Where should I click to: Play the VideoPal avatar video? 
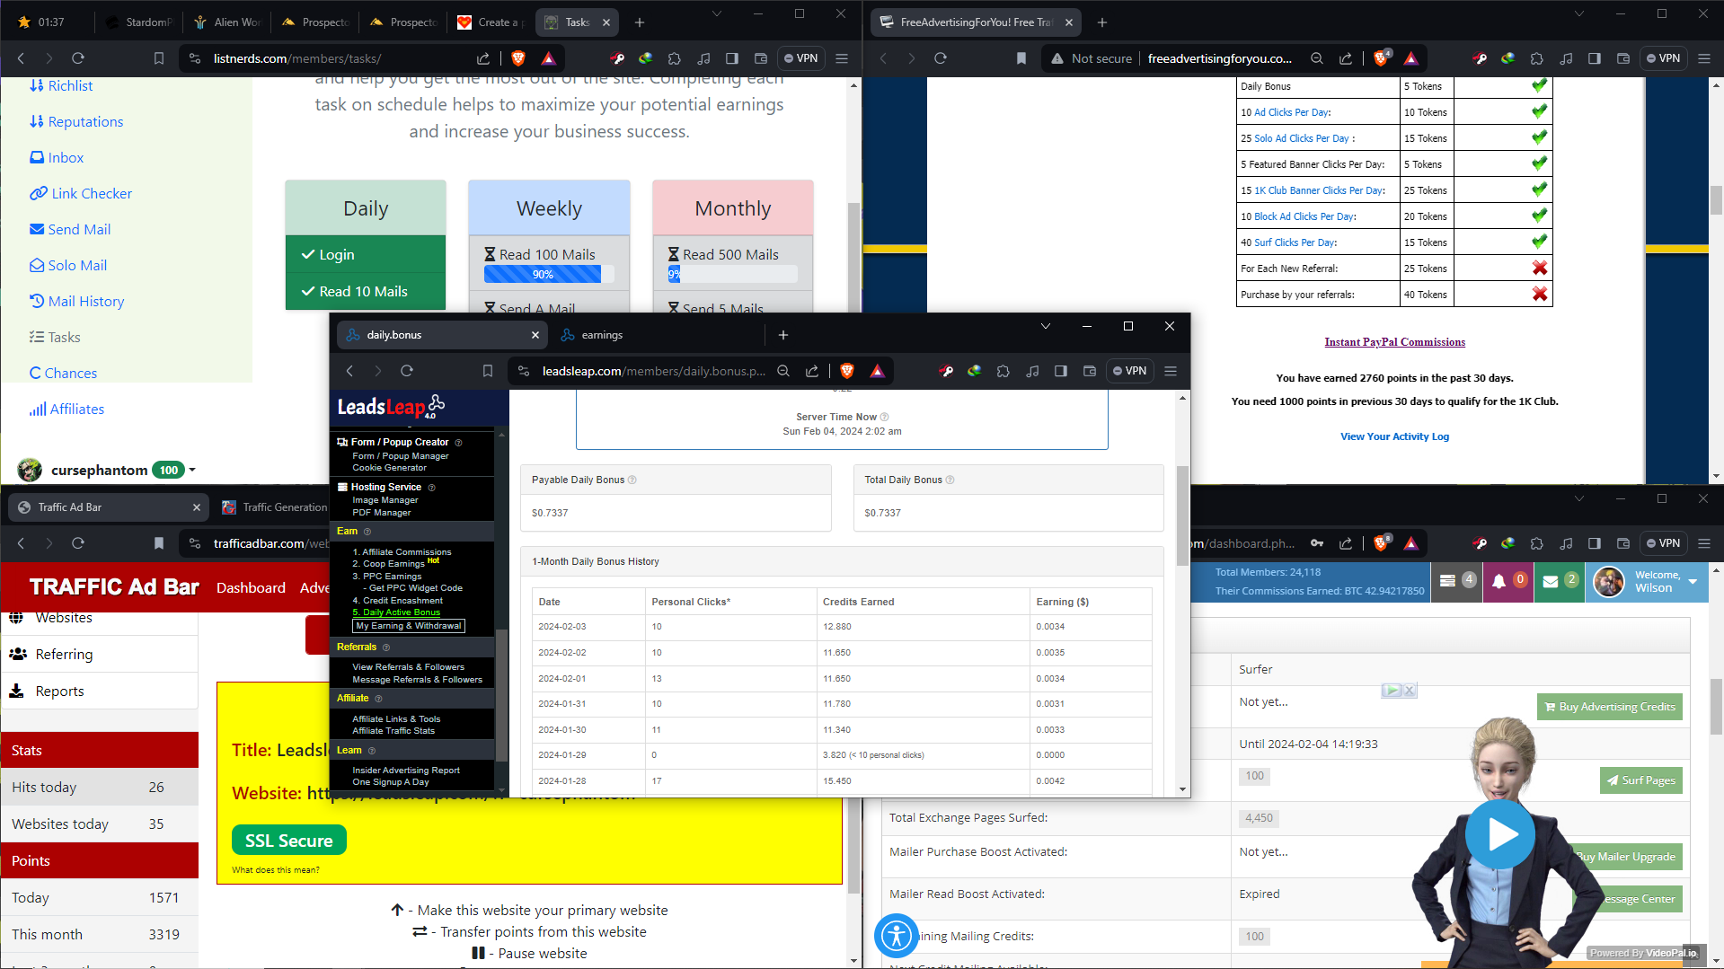pyautogui.click(x=1499, y=834)
